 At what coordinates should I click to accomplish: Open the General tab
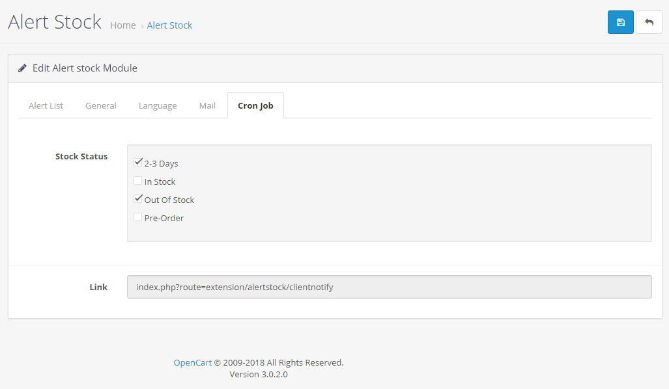click(101, 105)
